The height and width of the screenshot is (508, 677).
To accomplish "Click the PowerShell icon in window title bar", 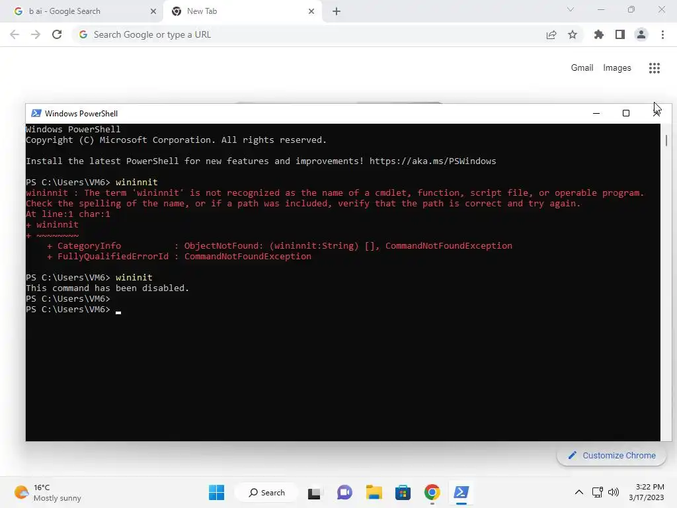I will click(36, 113).
